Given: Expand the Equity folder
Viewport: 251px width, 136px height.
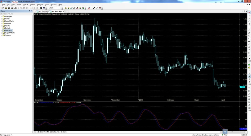Looking at the screenshot, I should click(2, 26).
